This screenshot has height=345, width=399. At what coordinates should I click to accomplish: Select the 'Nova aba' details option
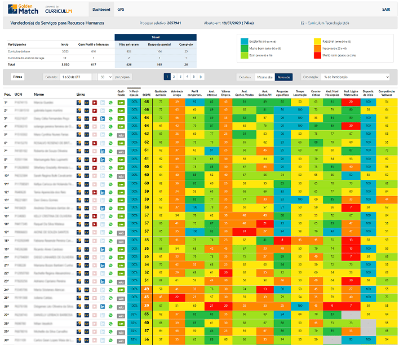point(284,77)
